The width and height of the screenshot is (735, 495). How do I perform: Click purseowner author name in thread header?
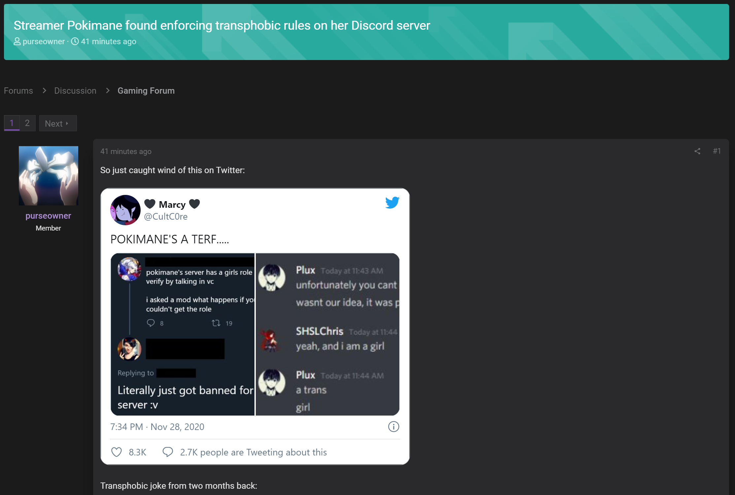click(x=44, y=42)
